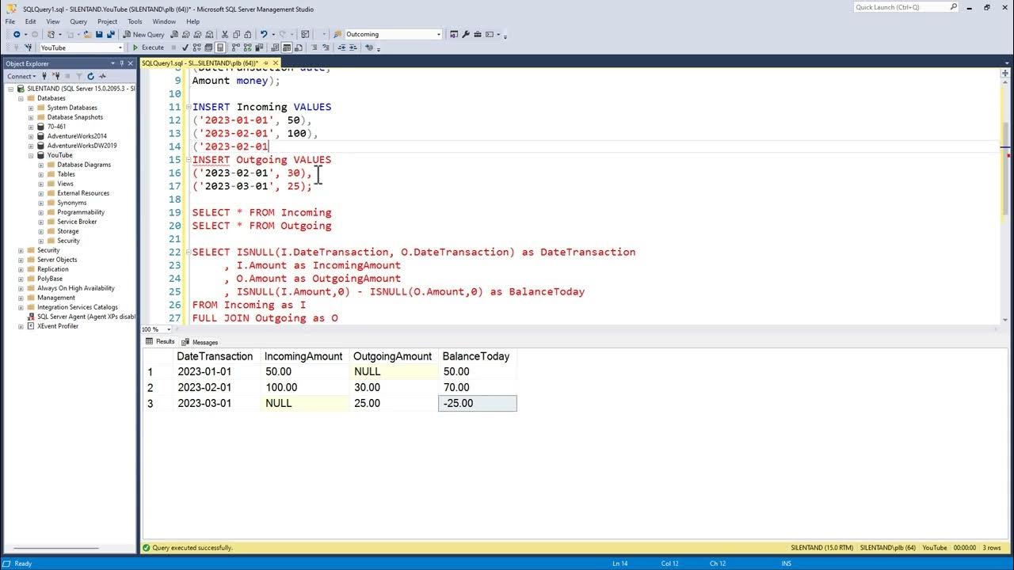This screenshot has height=570, width=1014.
Task: Click the New Query toolbar button
Action: pos(143,34)
